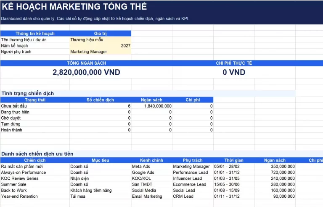Click the 'Ecommerce Lead' owner cell

pos(193,184)
